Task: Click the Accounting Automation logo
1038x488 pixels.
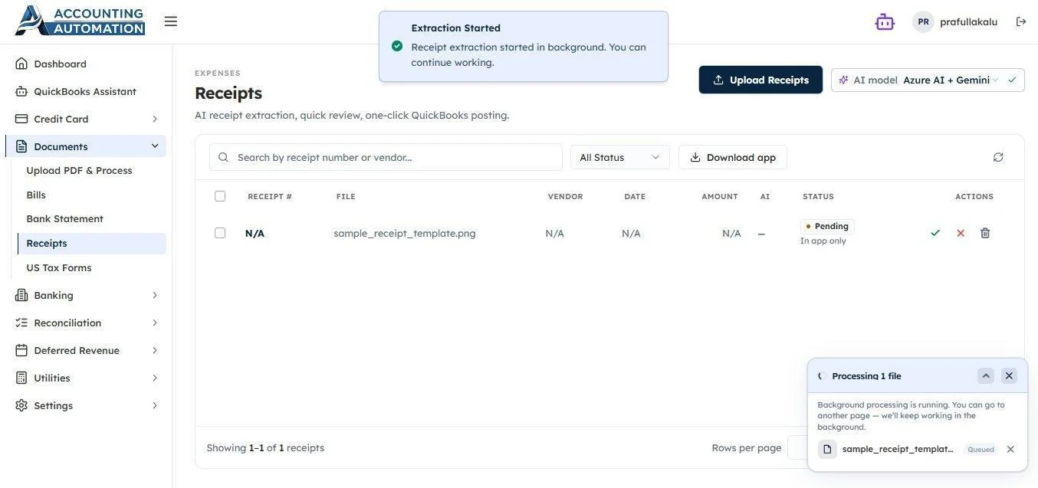Action: click(80, 21)
